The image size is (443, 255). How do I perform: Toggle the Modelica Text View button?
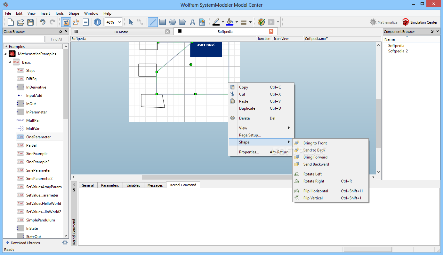coord(86,22)
